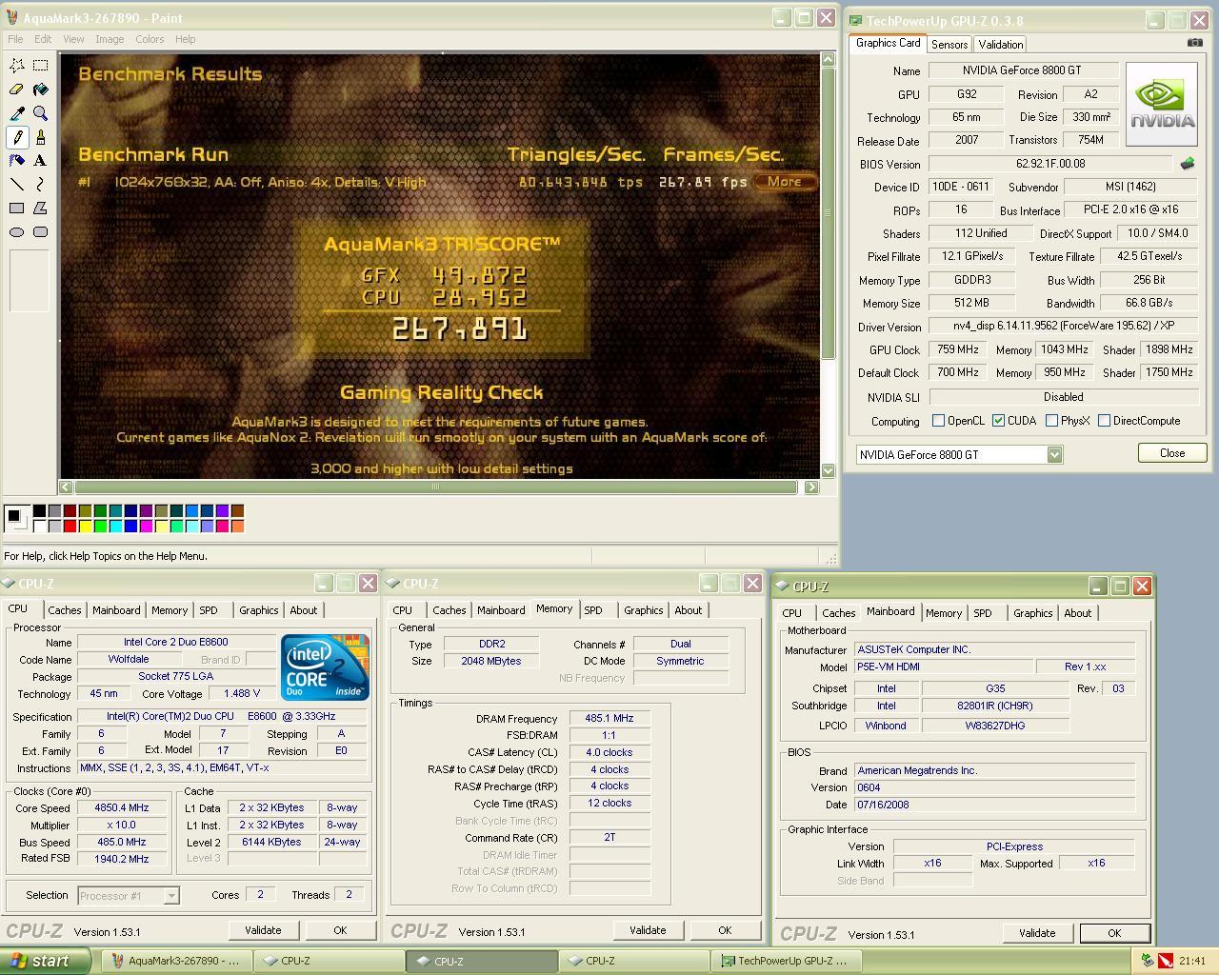Click the Paint horizontal scrollbar thumb
Viewport: 1219px width, 975px height.
point(435,487)
